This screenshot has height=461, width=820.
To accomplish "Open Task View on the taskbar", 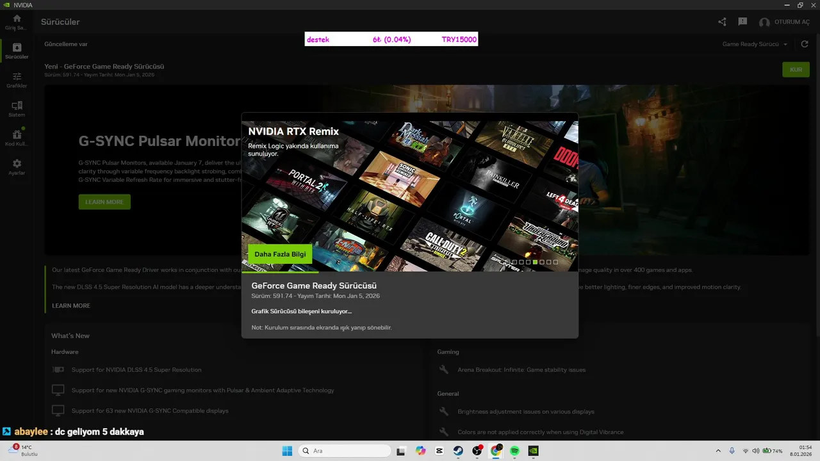I will coord(401,451).
